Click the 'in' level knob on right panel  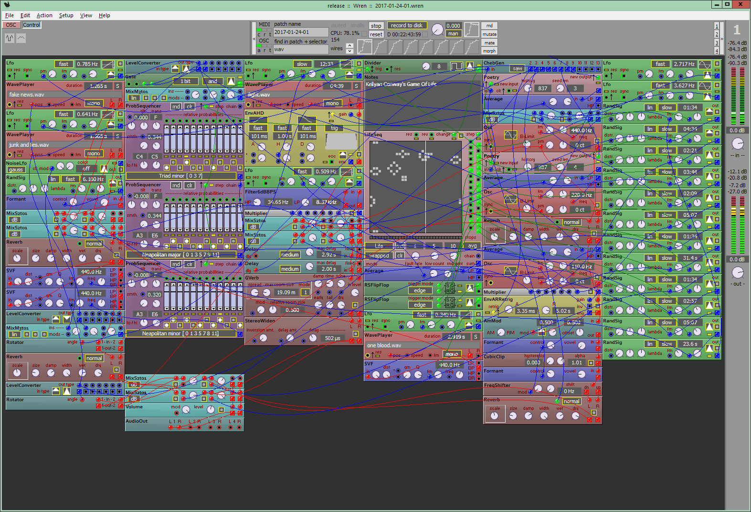pyautogui.click(x=738, y=143)
